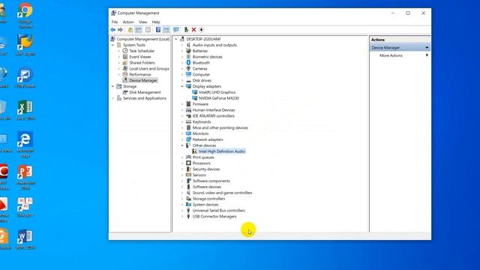The image size is (480, 270).
Task: Expand the Network adapters category
Action: 182,139
